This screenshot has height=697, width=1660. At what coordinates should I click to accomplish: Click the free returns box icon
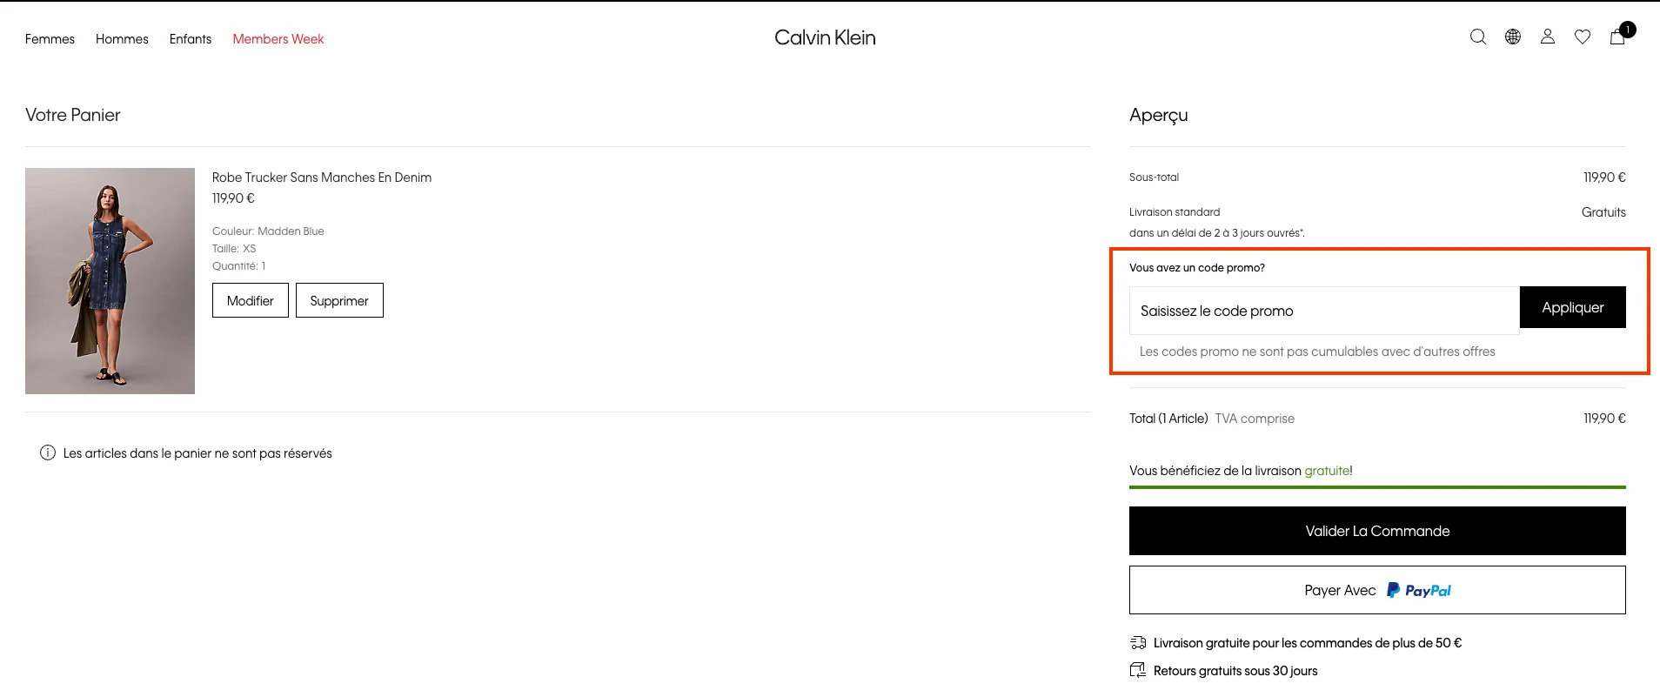[1138, 670]
